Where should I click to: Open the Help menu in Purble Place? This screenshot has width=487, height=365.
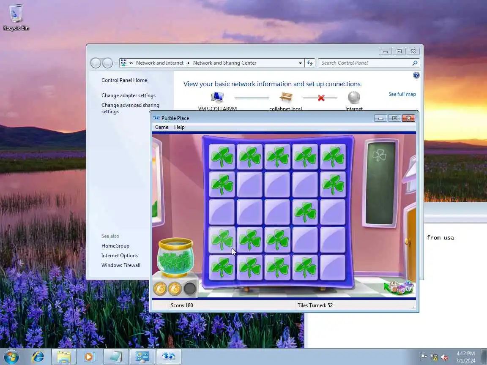[x=179, y=127]
